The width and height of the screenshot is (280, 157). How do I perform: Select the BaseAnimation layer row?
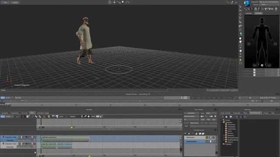pos(195,142)
